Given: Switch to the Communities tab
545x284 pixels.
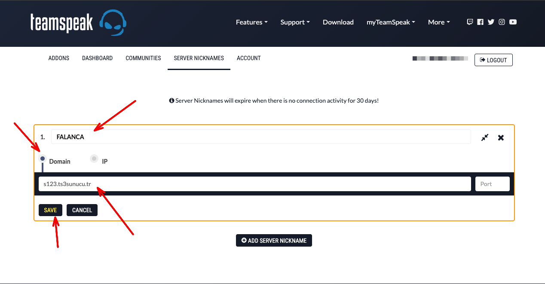Looking at the screenshot, I should 143,58.
